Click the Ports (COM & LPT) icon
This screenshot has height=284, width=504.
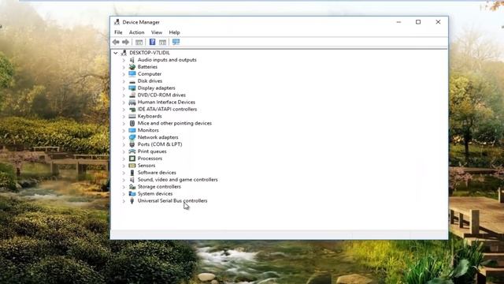click(x=132, y=144)
